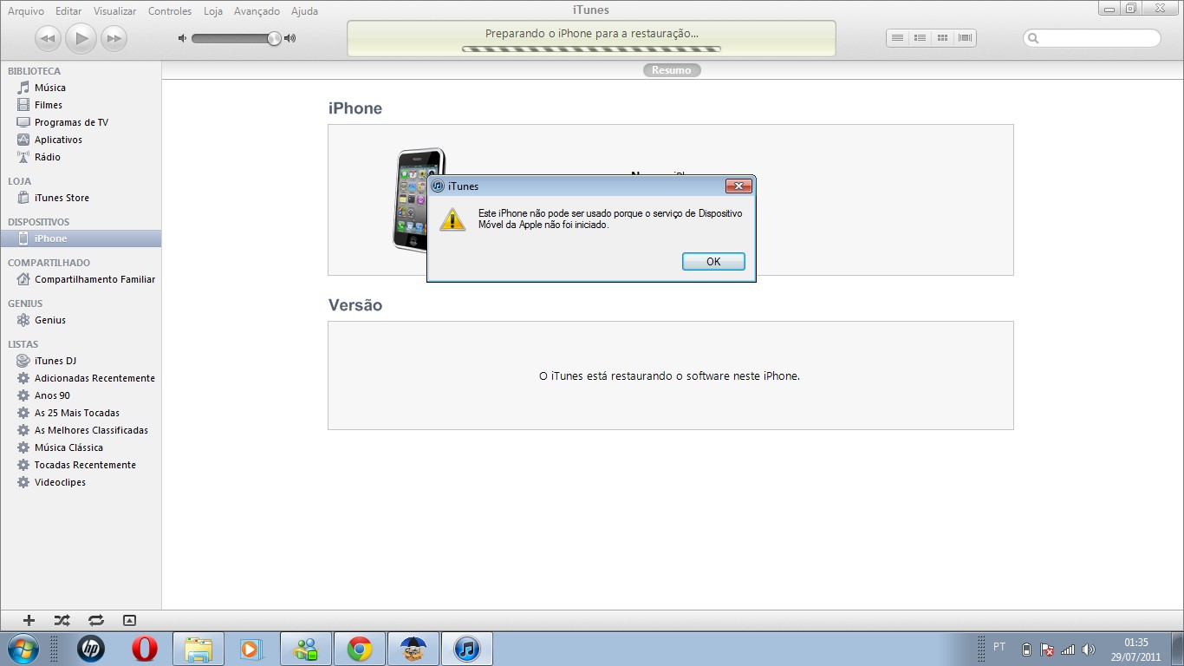Viewport: 1184px width, 666px height.
Task: Open Windows Media Player from taskbar
Action: tap(252, 649)
